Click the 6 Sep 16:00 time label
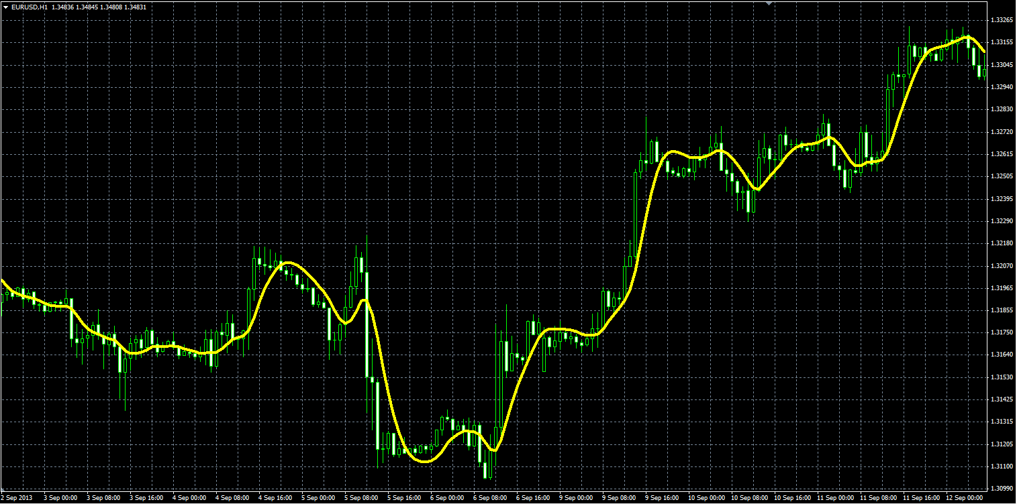The image size is (1017, 504). point(532,498)
